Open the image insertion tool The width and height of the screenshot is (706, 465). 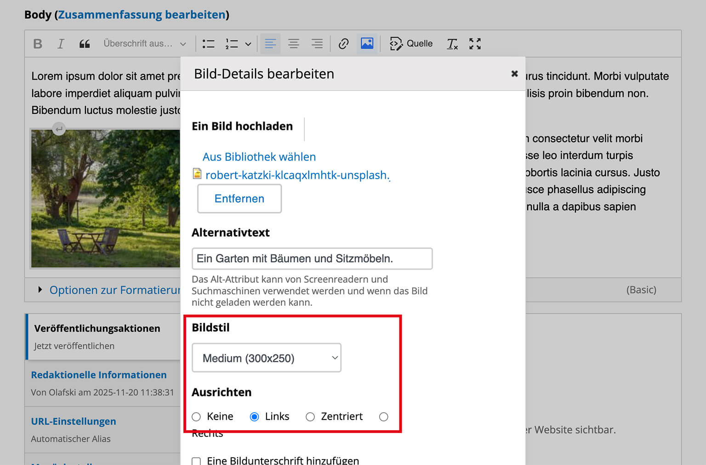[x=367, y=44]
